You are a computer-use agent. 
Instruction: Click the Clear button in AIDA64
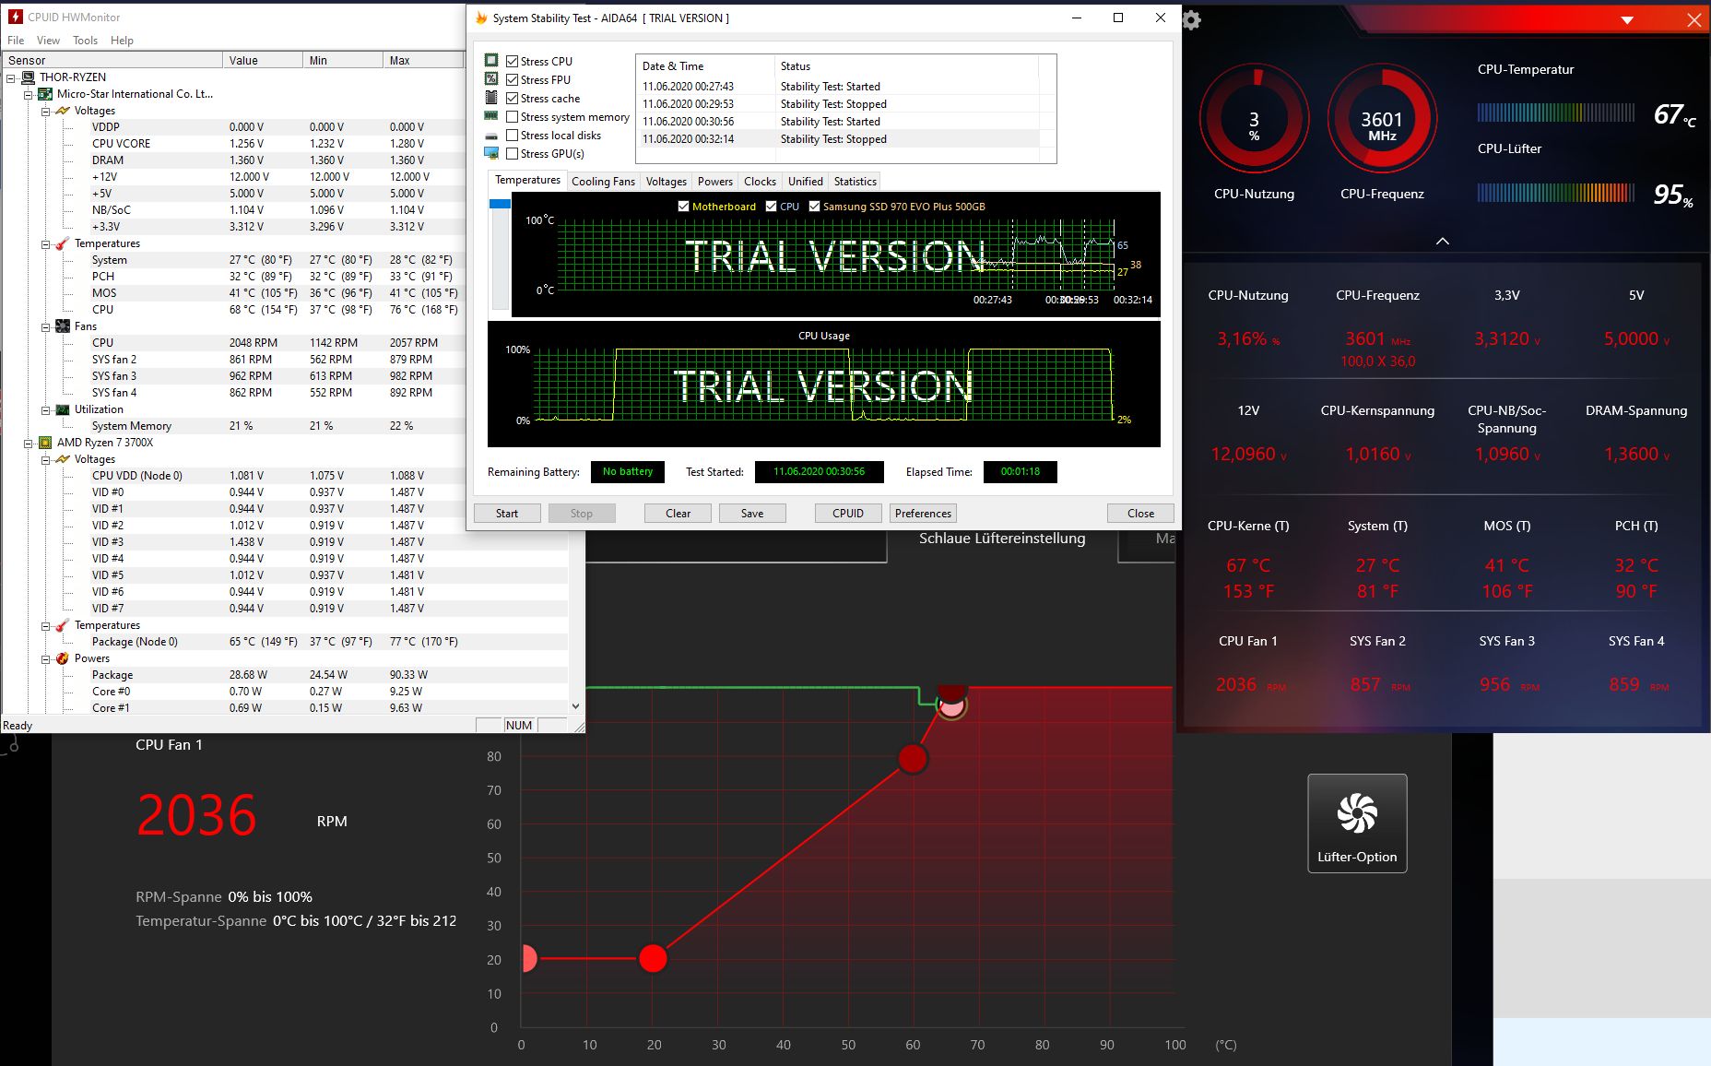tap(678, 514)
